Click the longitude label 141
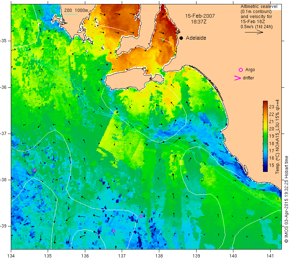The image size is (289, 260). (x=270, y=256)
